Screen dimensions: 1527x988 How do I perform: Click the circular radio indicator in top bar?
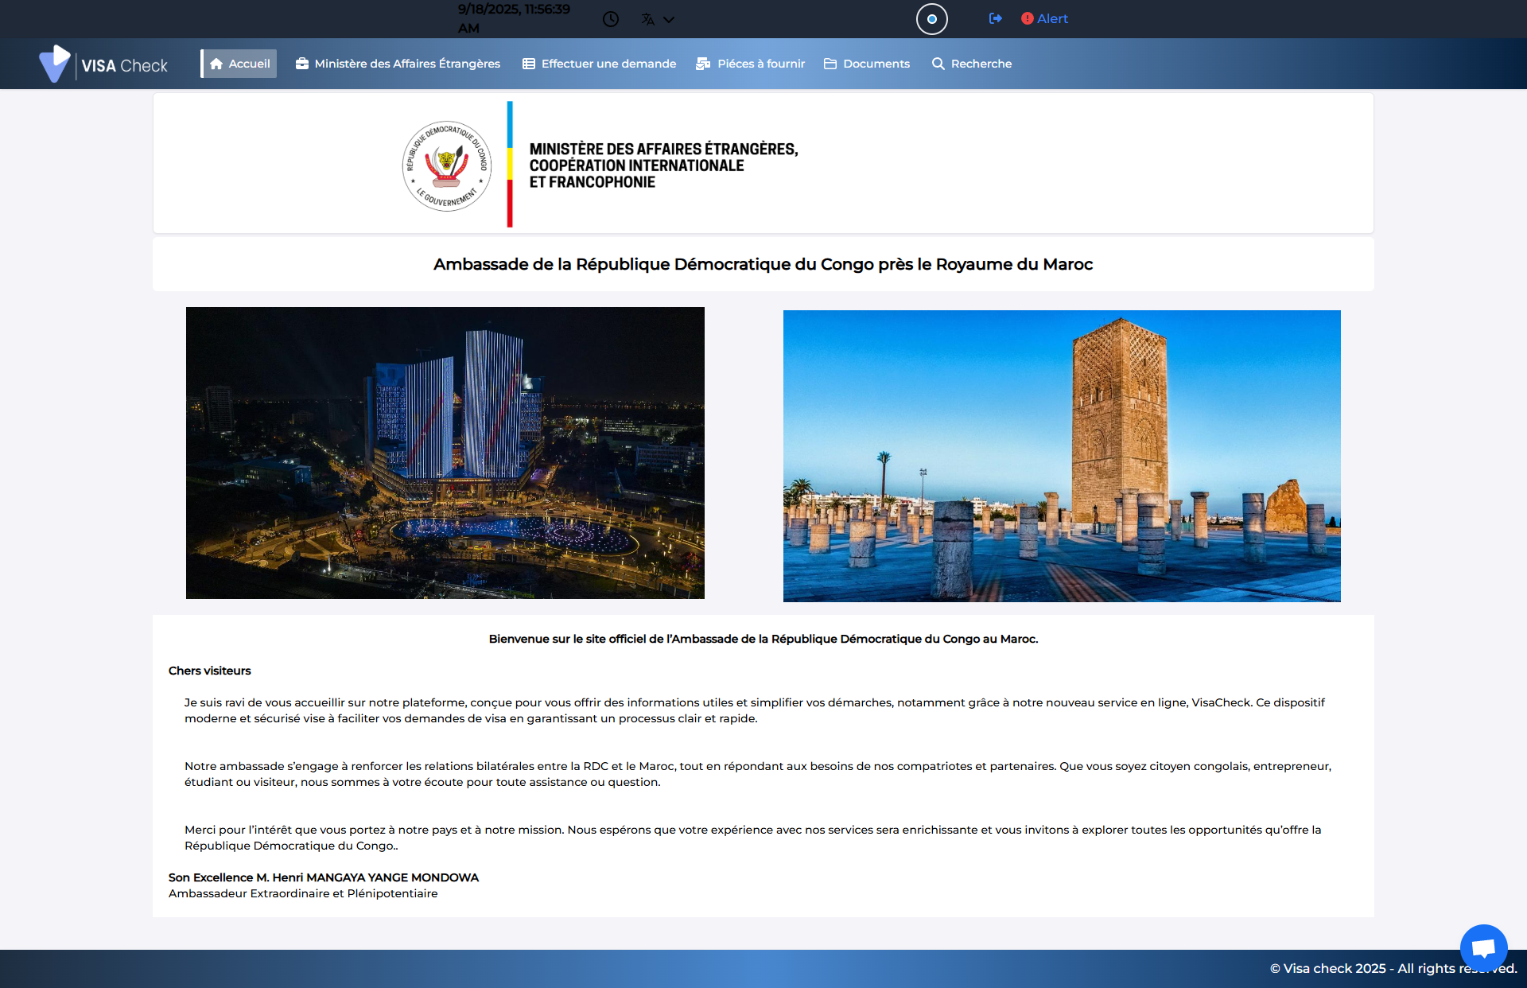(931, 19)
